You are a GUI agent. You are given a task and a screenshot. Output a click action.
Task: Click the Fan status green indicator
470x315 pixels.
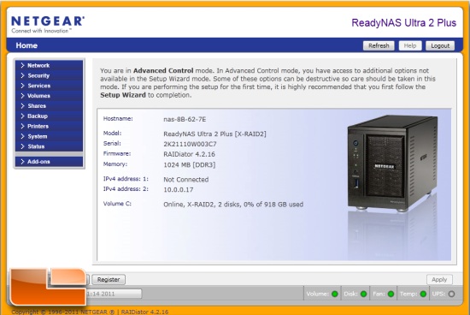391,294
